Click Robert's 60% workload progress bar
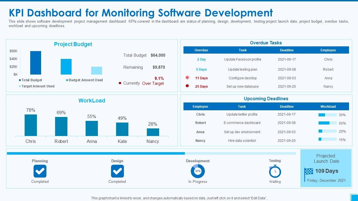Viewport: 358px width, 201px height. point(328,123)
